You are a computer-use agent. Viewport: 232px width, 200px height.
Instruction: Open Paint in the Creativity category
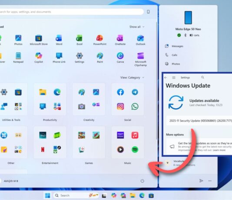(x=82, y=92)
